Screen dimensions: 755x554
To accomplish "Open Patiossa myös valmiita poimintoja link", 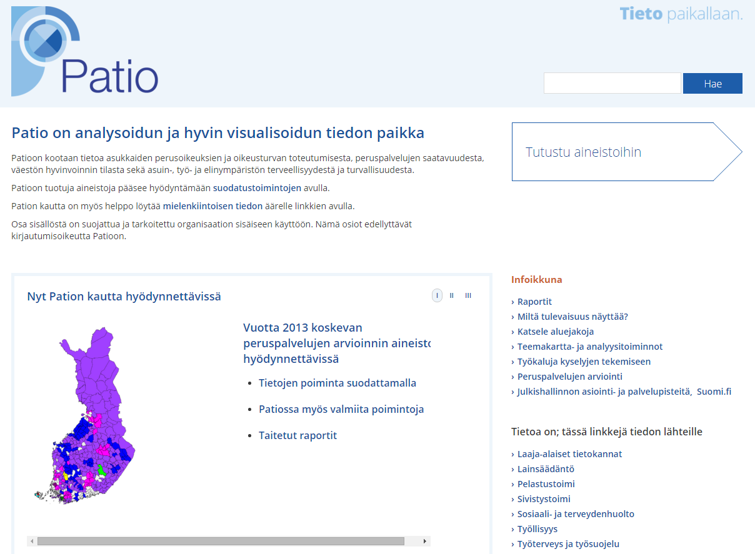I will pyautogui.click(x=341, y=410).
